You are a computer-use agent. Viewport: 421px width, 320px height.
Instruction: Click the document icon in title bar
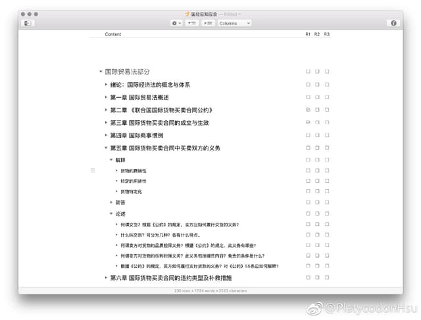(x=187, y=14)
